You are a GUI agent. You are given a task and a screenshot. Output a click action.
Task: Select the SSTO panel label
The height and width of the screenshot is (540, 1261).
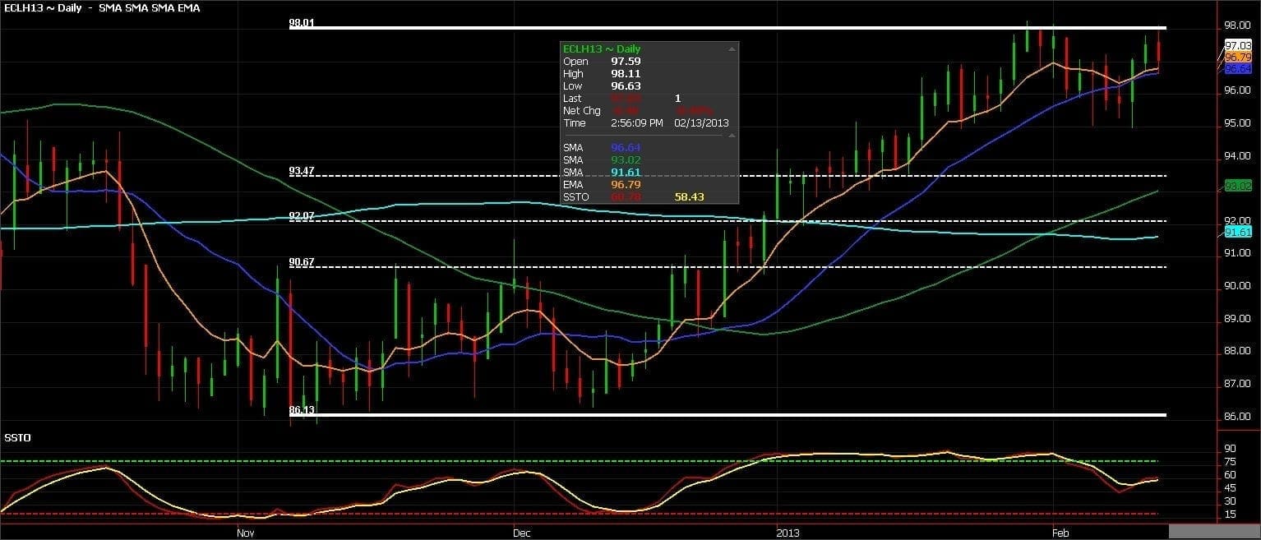[x=17, y=437]
